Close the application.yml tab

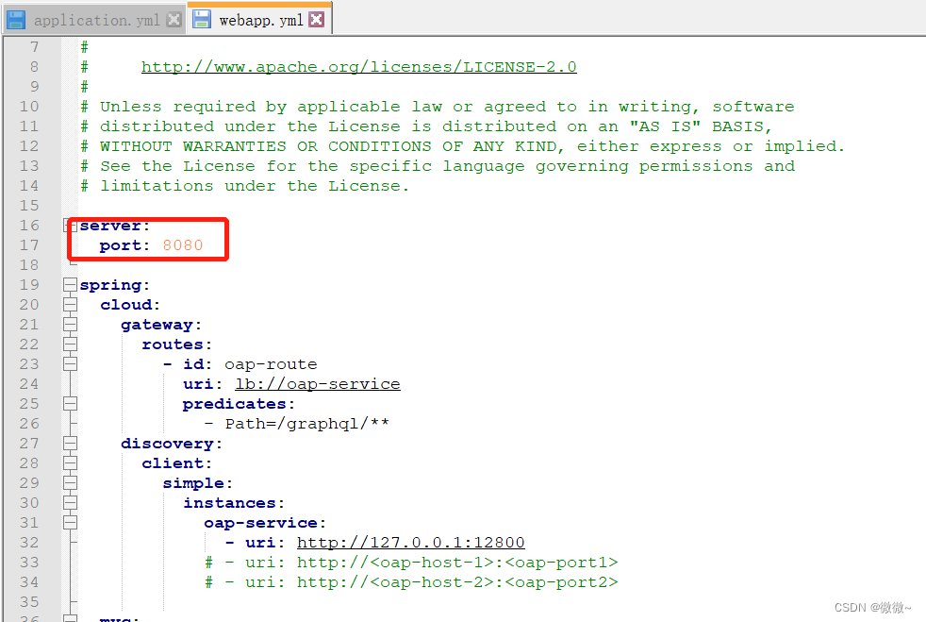click(x=173, y=18)
